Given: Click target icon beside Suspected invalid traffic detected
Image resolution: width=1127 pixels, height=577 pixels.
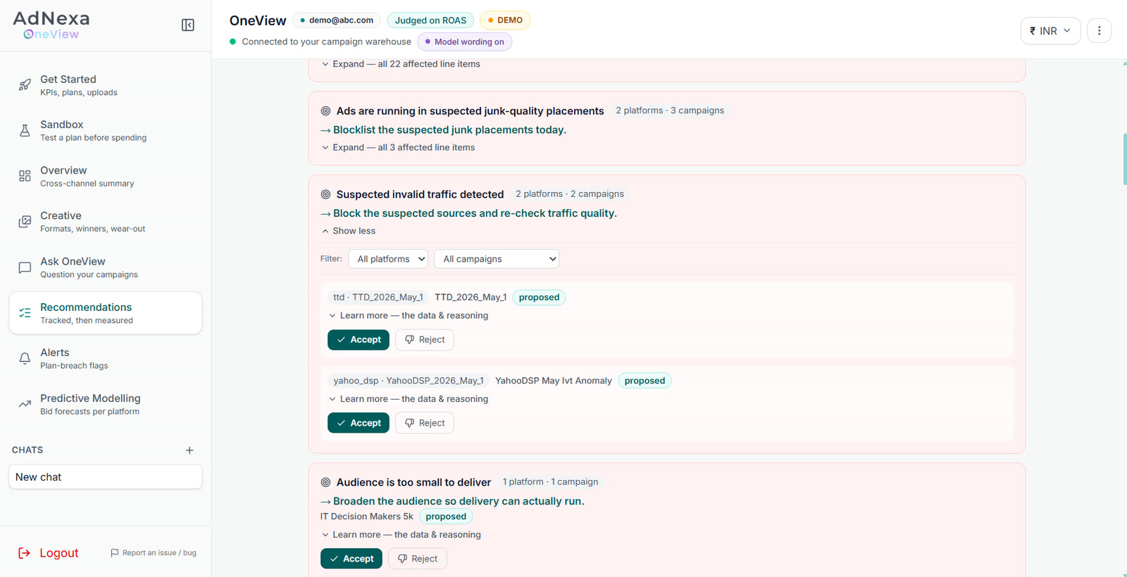Looking at the screenshot, I should (x=325, y=194).
